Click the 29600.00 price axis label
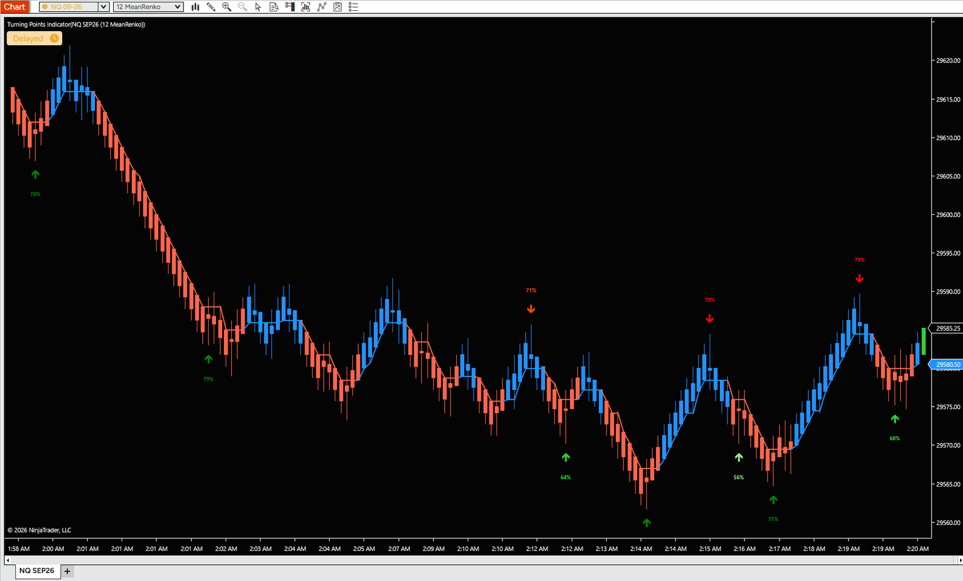Screen dimensions: 963x581 948,215
